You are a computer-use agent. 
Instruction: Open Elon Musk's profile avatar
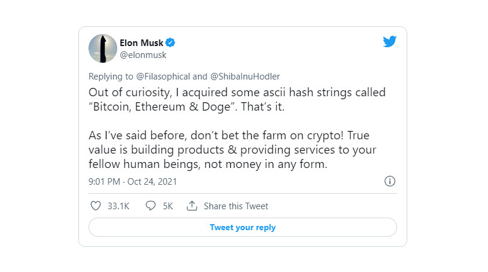coord(103,48)
